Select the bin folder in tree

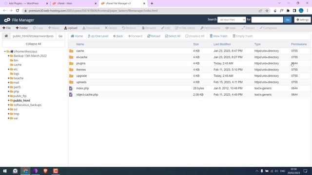point(16,60)
